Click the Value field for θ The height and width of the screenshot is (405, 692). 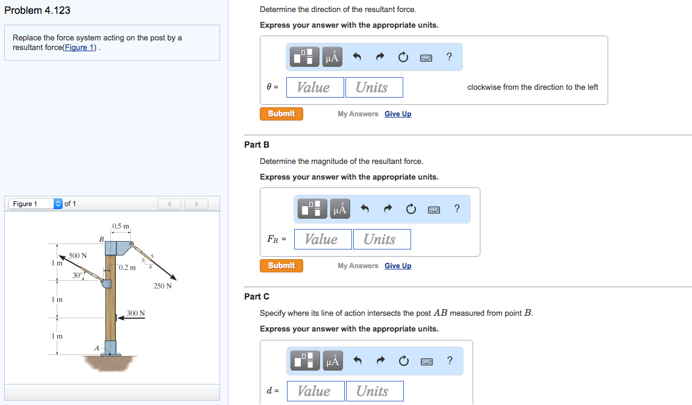pyautogui.click(x=315, y=87)
